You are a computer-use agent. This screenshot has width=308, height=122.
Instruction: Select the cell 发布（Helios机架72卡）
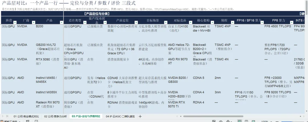[96, 80]
